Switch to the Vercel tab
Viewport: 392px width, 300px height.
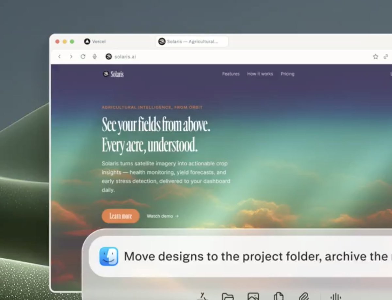(95, 42)
